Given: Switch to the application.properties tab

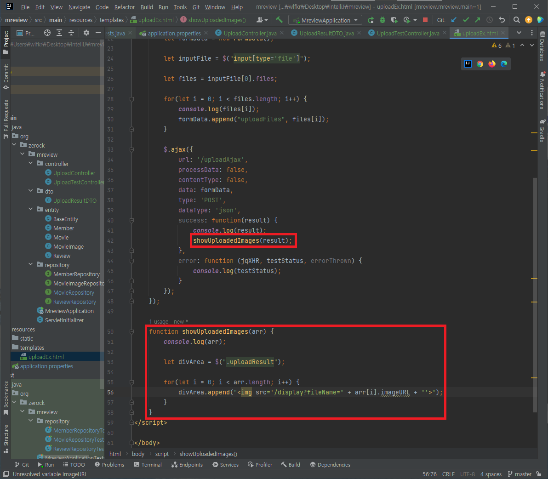Looking at the screenshot, I should 174,33.
